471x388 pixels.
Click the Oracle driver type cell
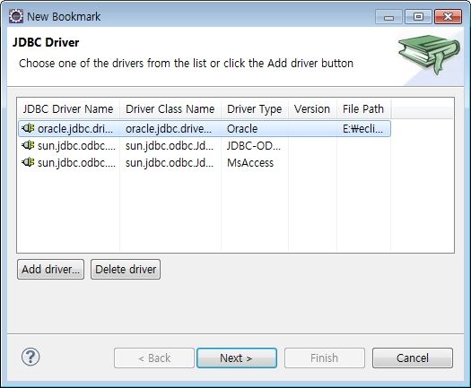click(242, 129)
